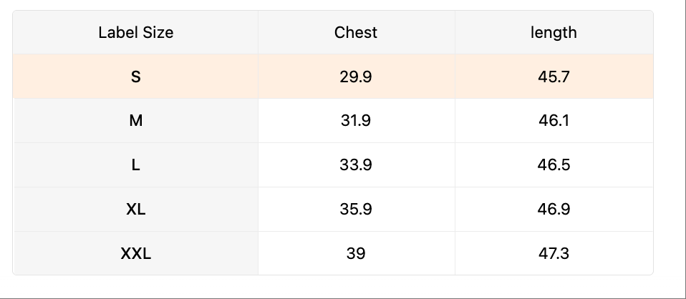Image resolution: width=686 pixels, height=299 pixels.
Task: Click chest value 33.9 for size L
Action: [356, 165]
